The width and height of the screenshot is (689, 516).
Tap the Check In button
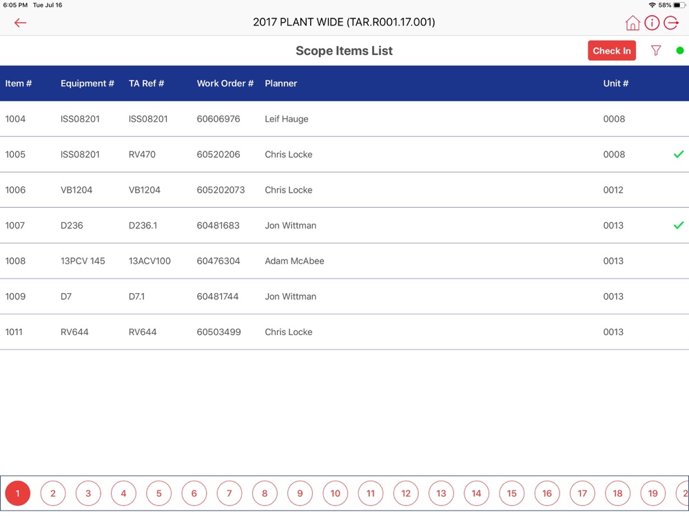tap(612, 51)
